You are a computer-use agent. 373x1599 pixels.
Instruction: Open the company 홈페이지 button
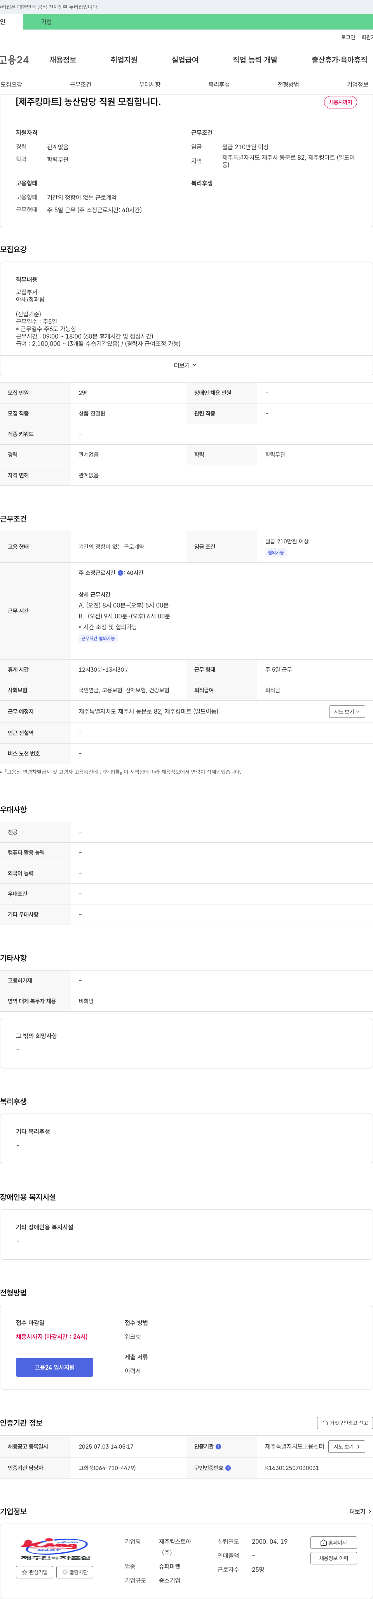pos(333,1543)
